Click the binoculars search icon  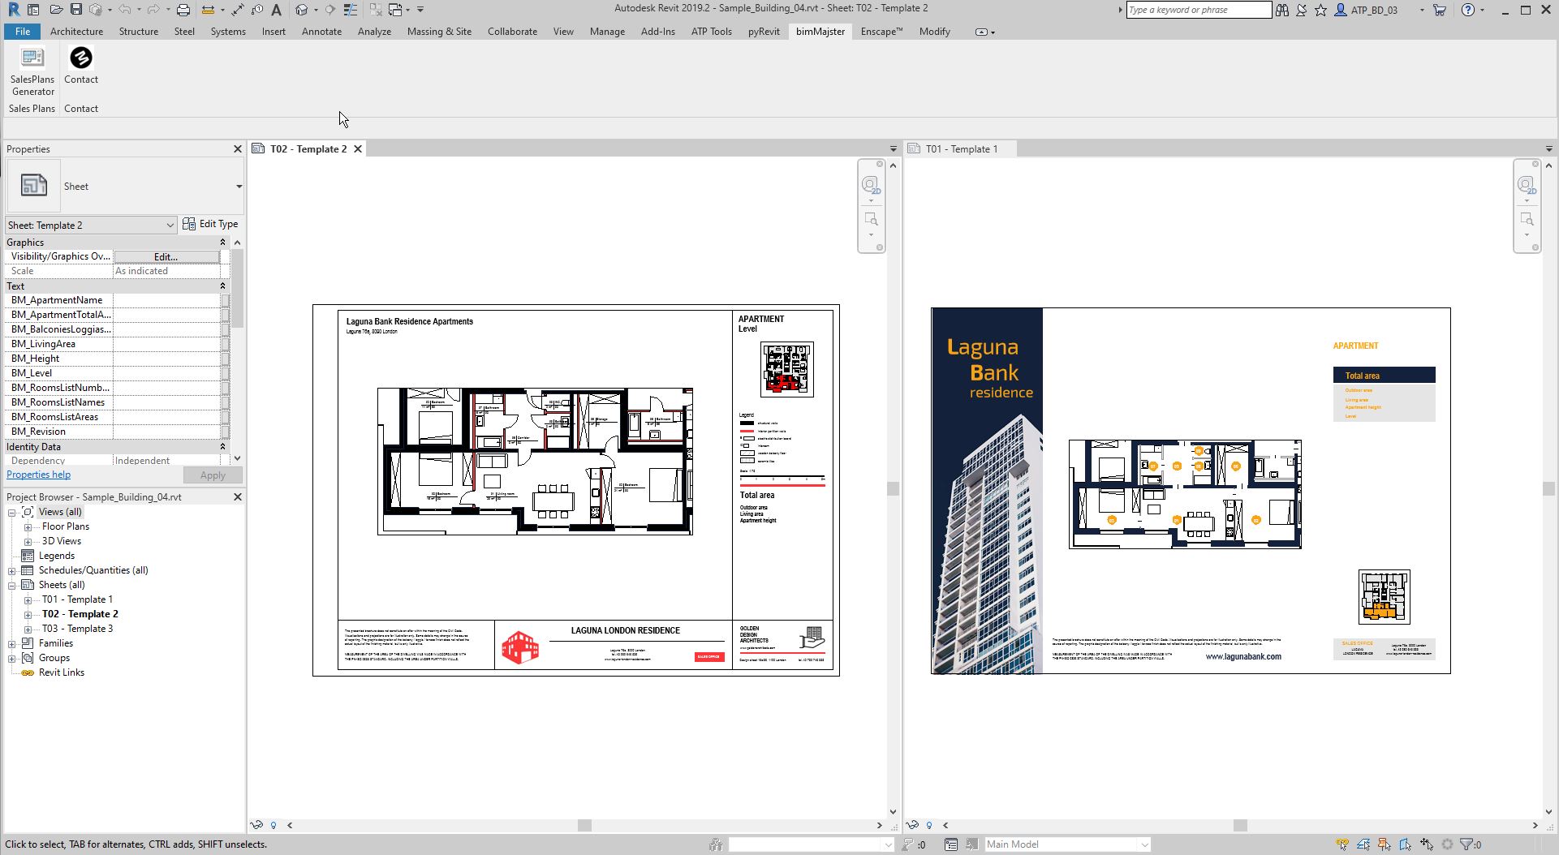click(x=1281, y=10)
